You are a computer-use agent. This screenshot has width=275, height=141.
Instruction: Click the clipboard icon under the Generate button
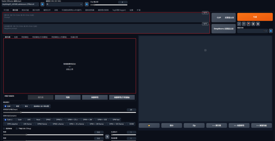(x=253, y=24)
